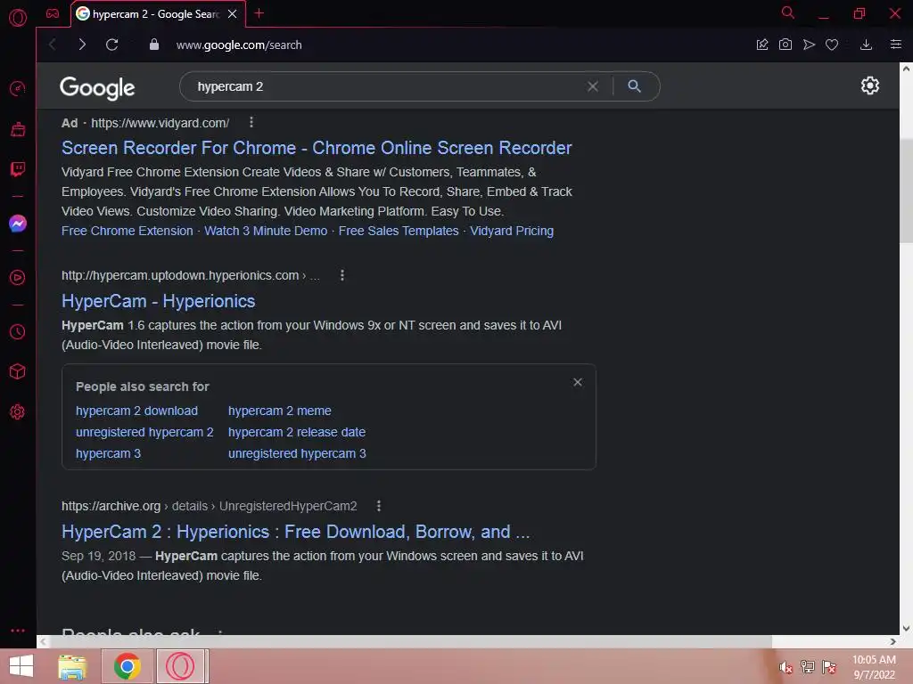913x684 pixels.
Task: Open the ad options three-dot menu for Vidyard
Action: 251,122
